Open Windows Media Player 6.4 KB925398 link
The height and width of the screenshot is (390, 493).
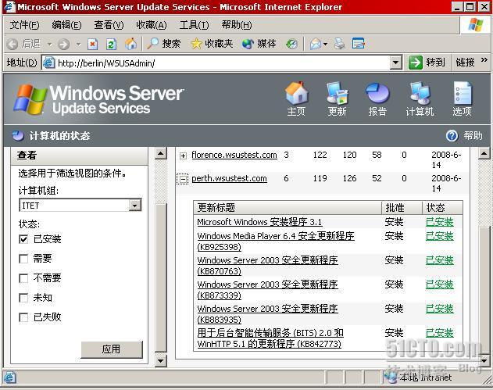(x=276, y=242)
